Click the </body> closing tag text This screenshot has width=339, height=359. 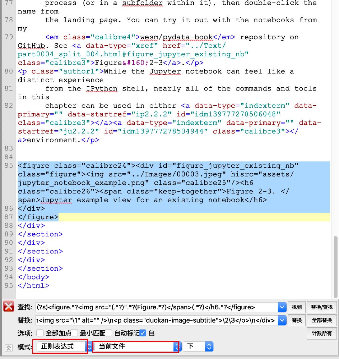(x=34, y=277)
